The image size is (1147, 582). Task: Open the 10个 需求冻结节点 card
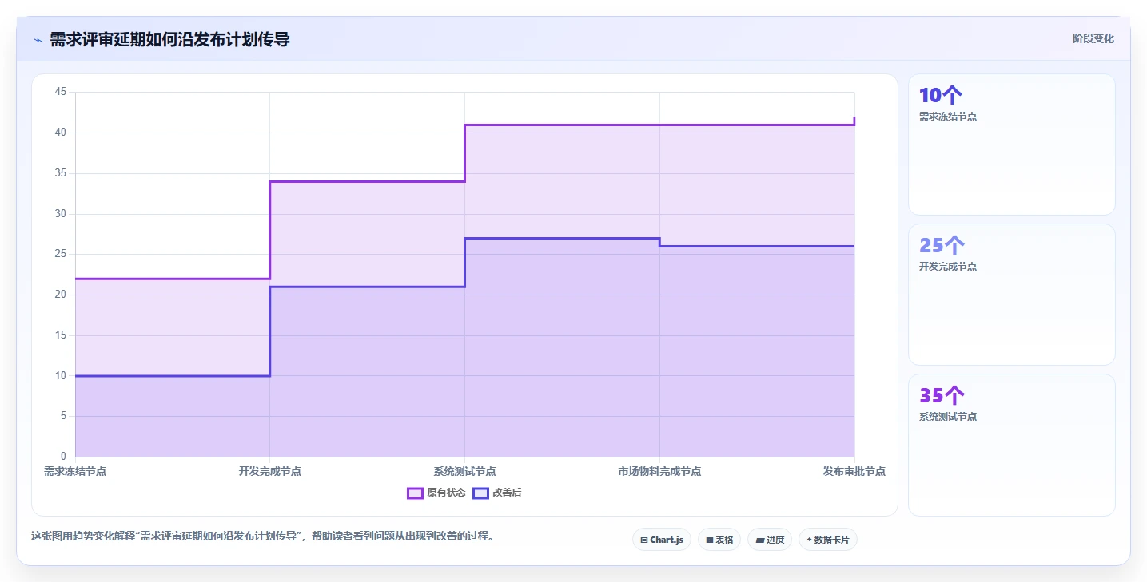pos(1011,145)
